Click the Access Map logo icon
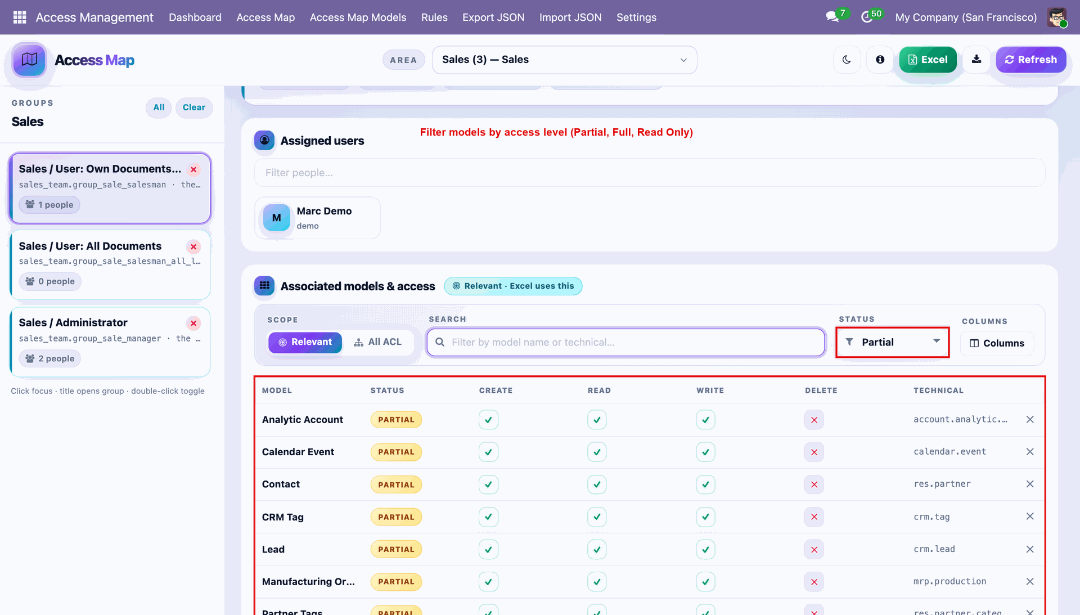This screenshot has width=1080, height=615. 29,60
